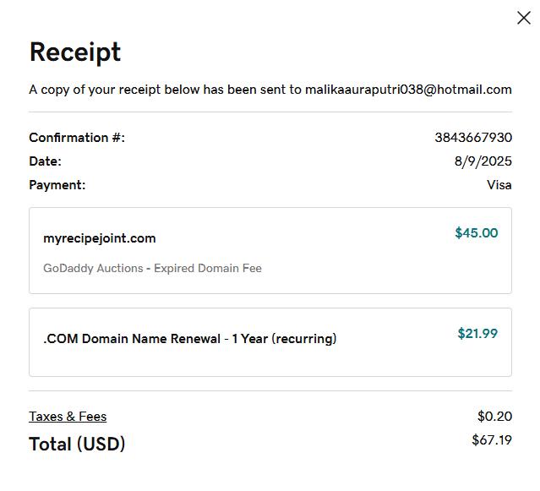The height and width of the screenshot is (491, 540).
Task: Select the date value 8/9/2025
Action: pos(483,161)
